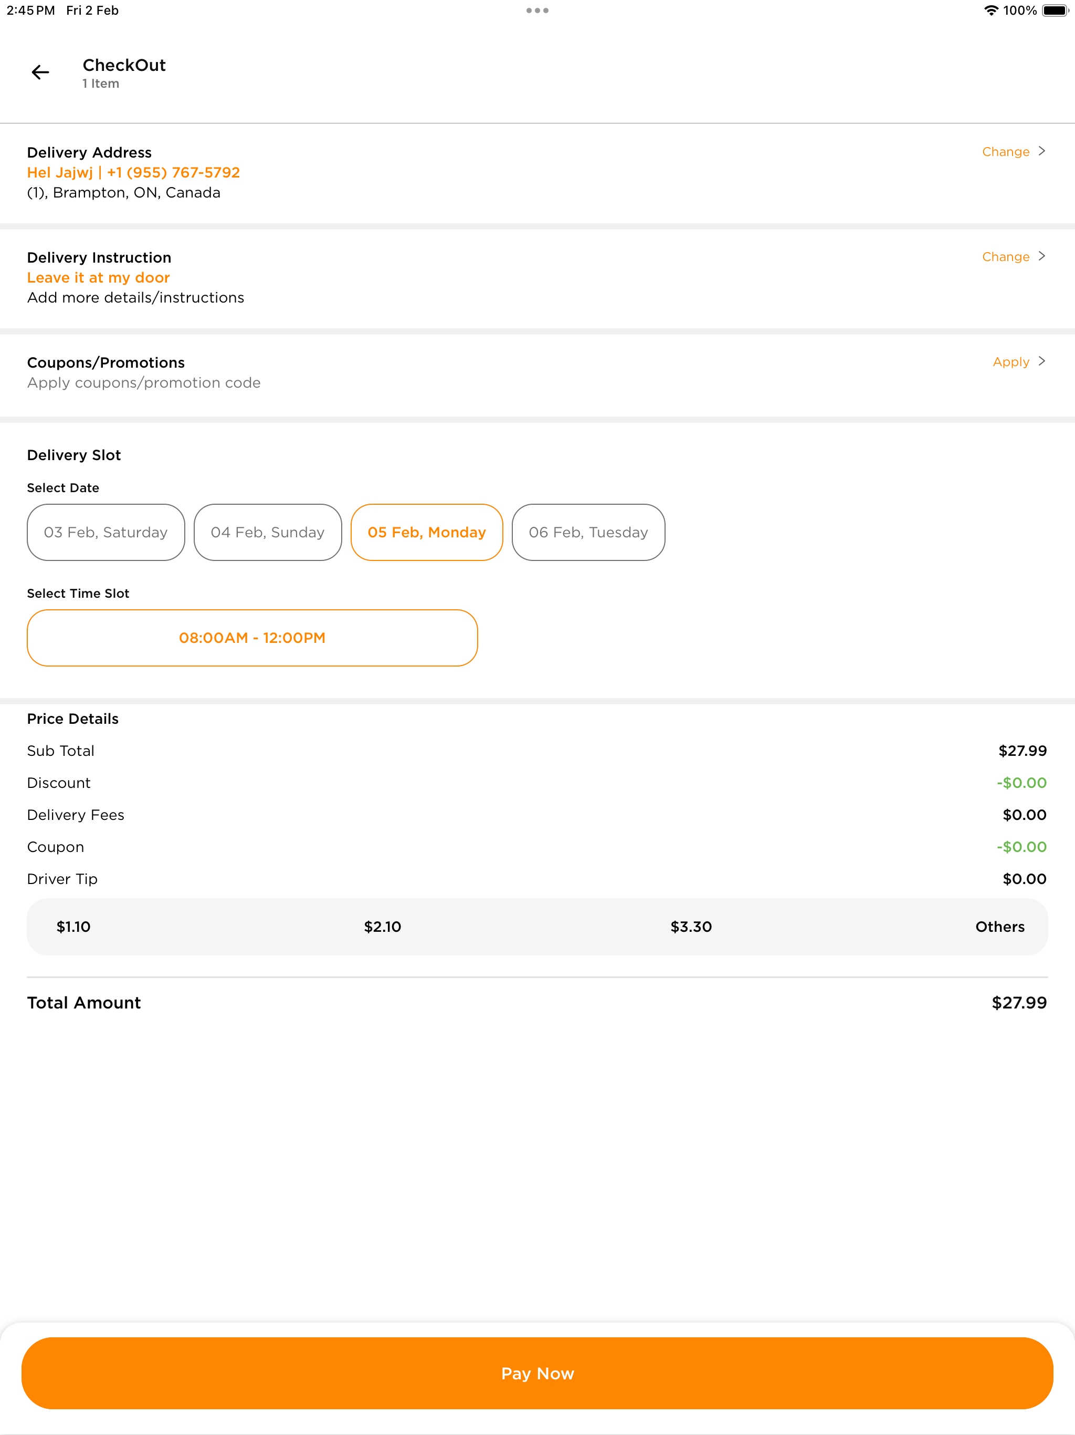1075x1435 pixels.
Task: Tap the 'Leave it at my door' instruction
Action: pyautogui.click(x=99, y=278)
